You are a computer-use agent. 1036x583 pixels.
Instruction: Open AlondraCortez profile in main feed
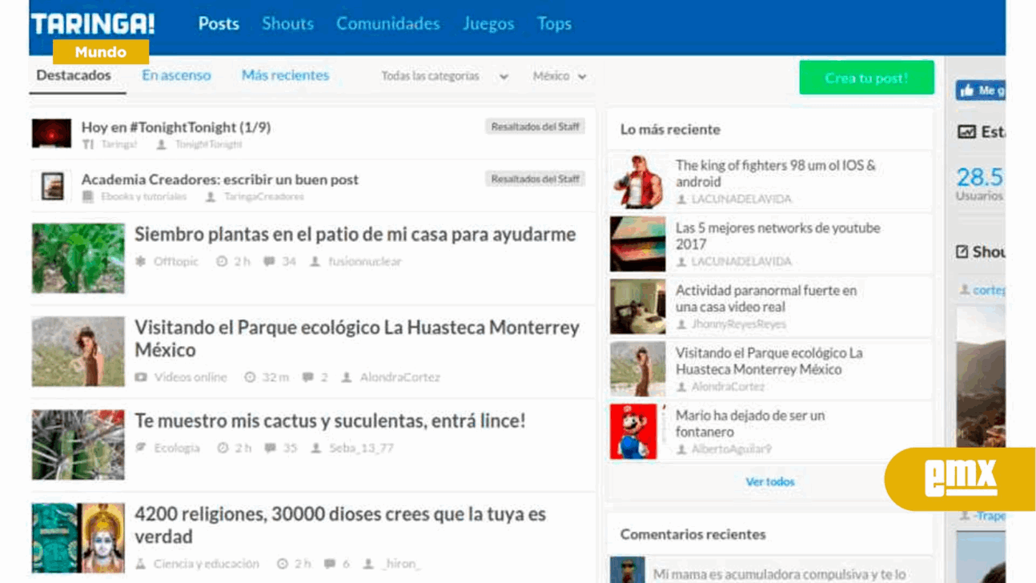(x=400, y=377)
